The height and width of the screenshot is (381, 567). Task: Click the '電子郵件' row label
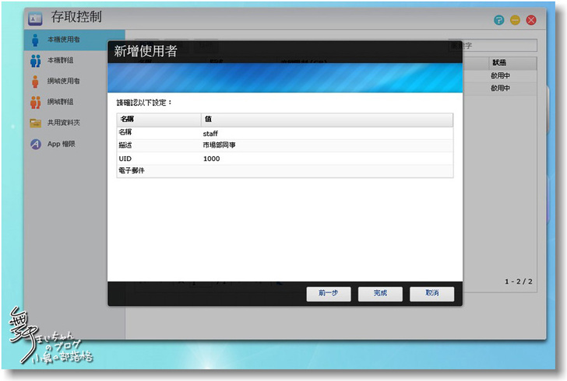pos(132,170)
